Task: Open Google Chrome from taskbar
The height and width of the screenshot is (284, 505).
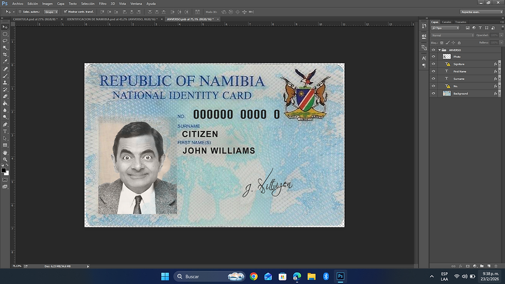Action: 254,276
